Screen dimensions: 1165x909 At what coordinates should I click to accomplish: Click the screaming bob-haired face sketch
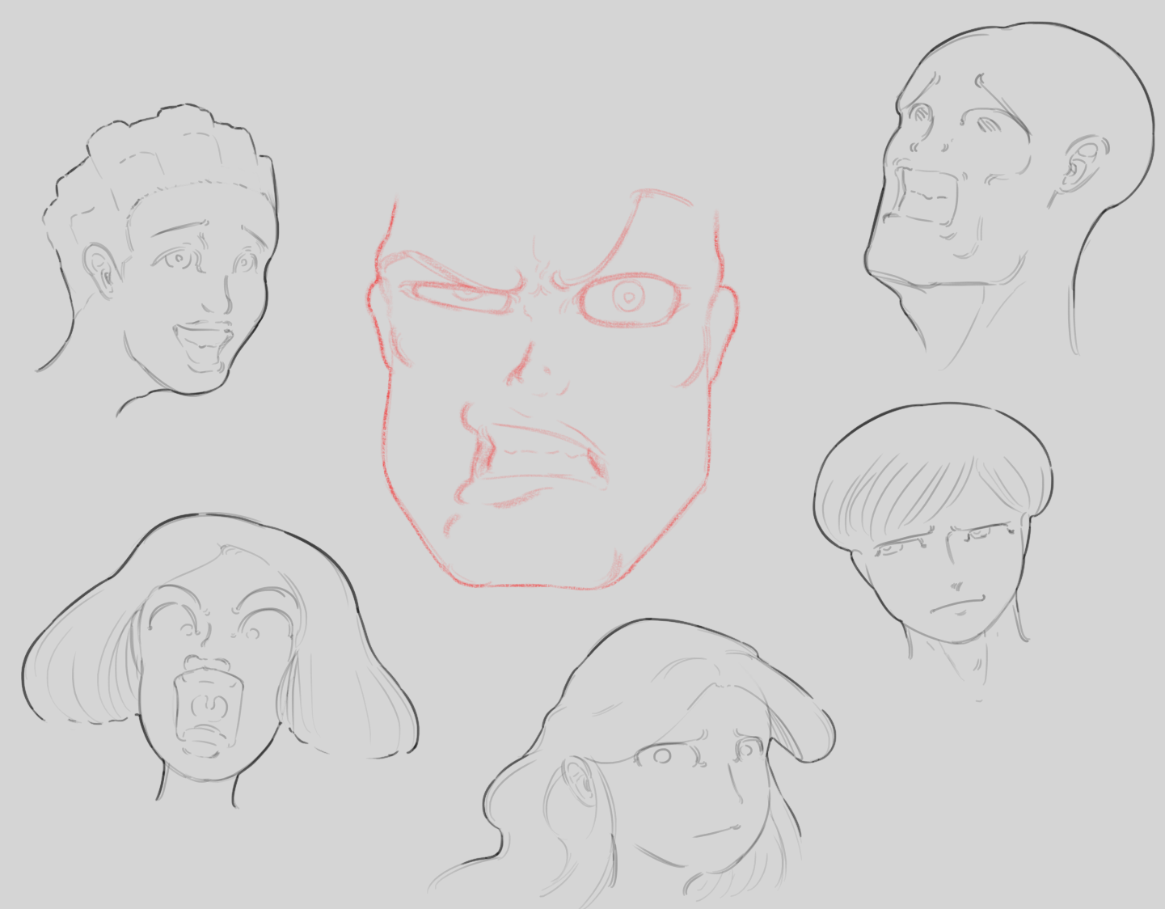click(x=220, y=659)
